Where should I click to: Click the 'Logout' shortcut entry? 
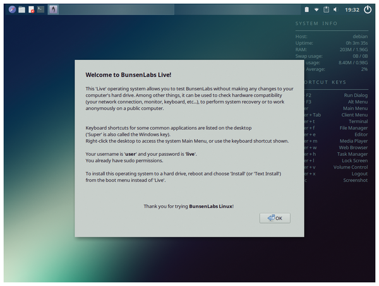359,174
